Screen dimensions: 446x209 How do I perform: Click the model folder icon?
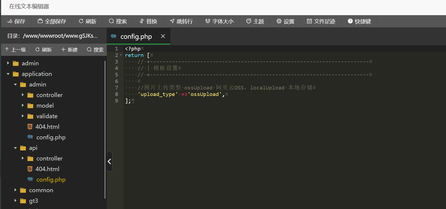tap(30, 106)
